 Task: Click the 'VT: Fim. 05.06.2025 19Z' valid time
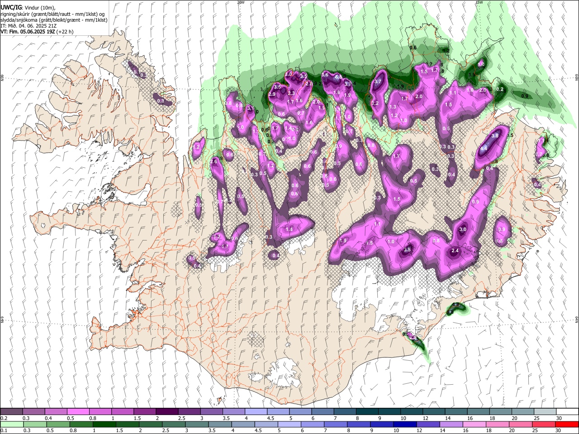click(28, 32)
